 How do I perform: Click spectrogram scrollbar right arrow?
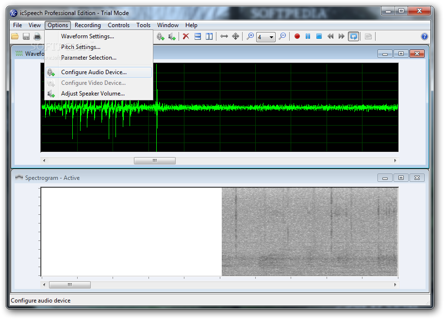[395, 285]
